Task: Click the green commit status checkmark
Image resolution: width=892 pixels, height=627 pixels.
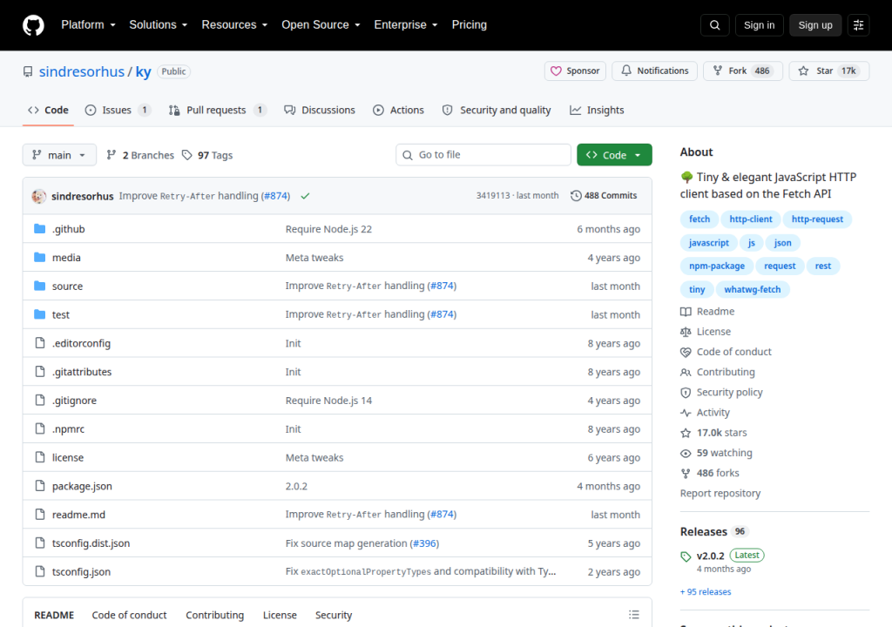Action: point(305,196)
